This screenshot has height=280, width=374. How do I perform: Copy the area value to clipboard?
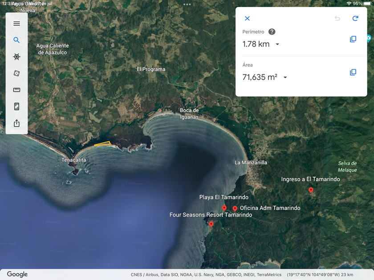[353, 72]
